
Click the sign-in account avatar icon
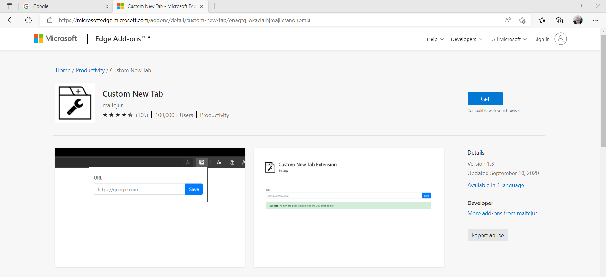point(561,39)
